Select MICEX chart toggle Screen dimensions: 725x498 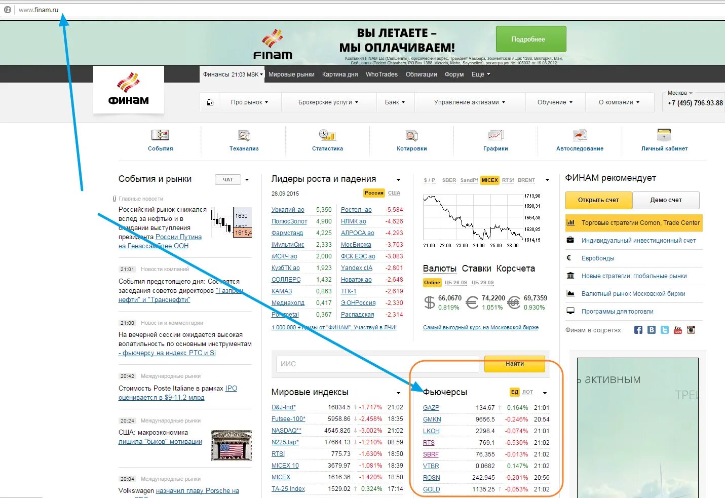point(490,180)
